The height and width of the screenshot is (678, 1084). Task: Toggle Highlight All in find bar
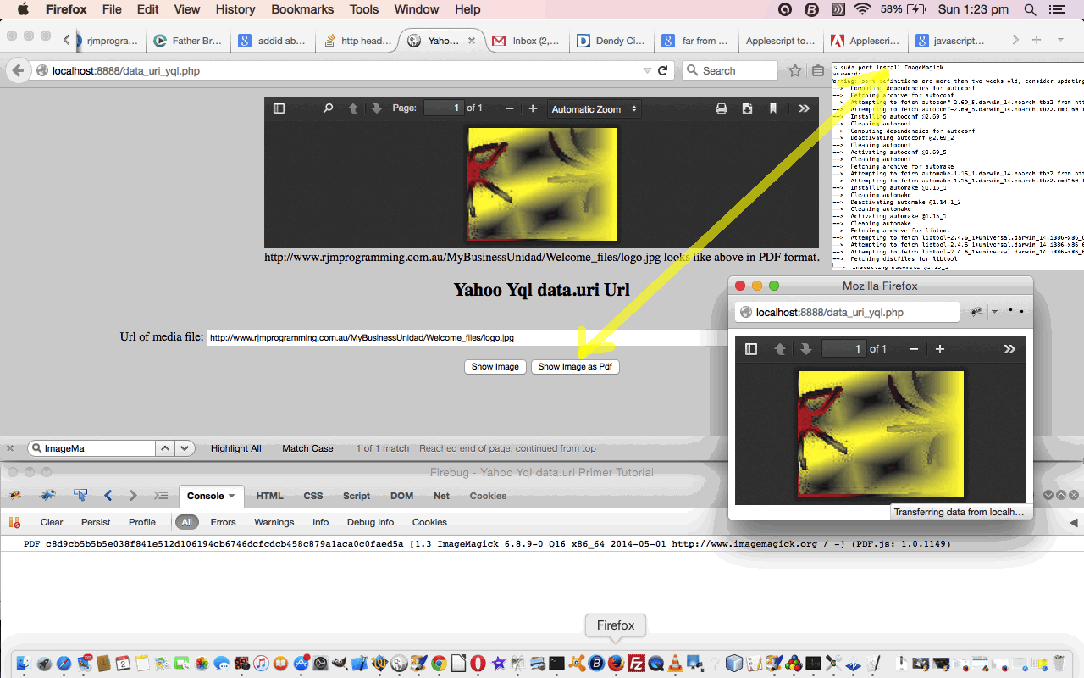point(235,448)
